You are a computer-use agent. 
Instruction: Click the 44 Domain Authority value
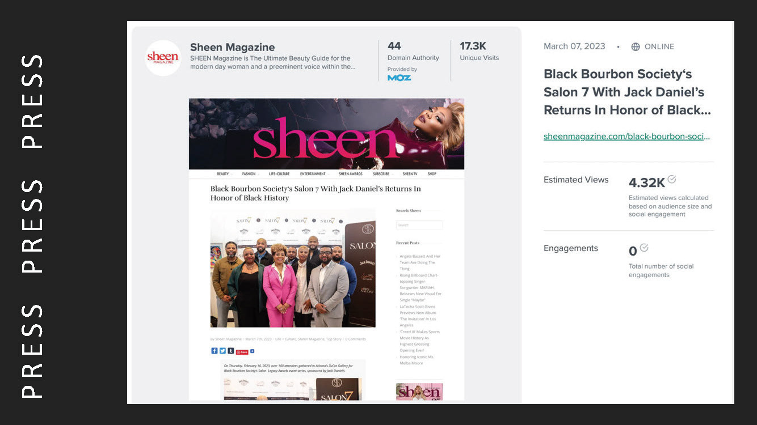click(394, 46)
